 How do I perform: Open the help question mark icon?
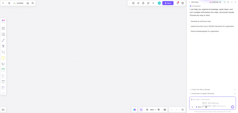click(x=183, y=3)
